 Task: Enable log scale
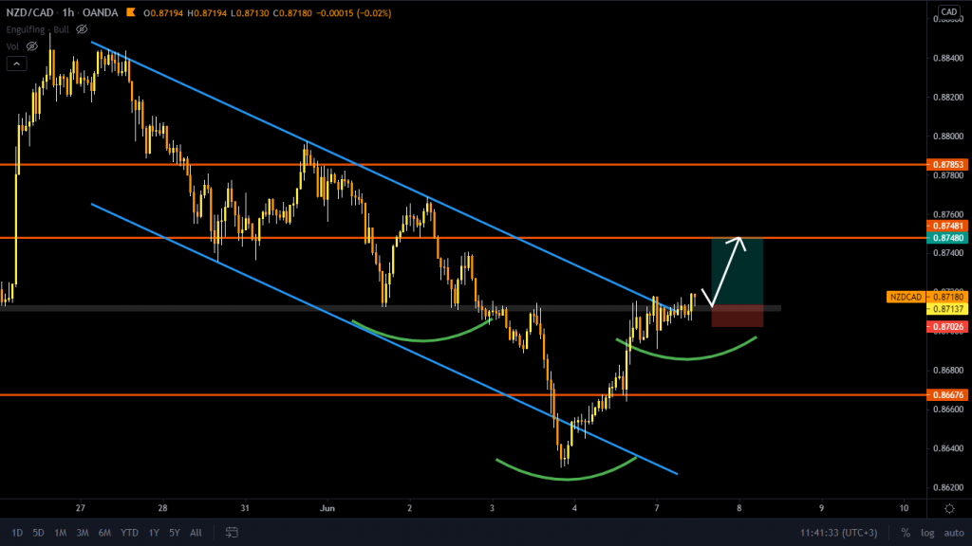pos(925,532)
